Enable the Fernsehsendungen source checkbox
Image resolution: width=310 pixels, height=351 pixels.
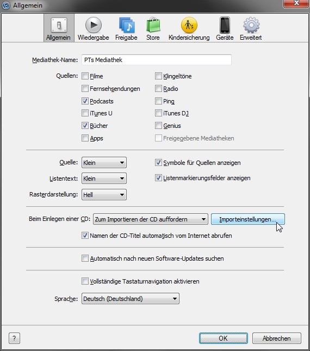[x=85, y=89]
